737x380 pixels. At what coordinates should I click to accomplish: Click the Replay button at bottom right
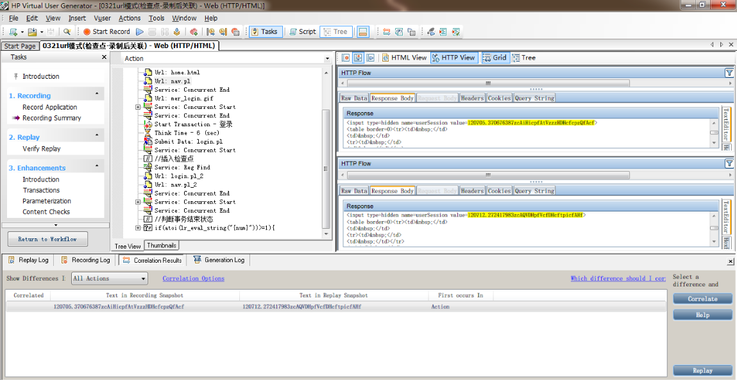tap(703, 370)
